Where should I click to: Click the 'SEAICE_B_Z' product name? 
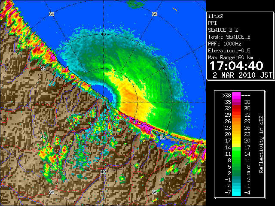tap(223, 30)
